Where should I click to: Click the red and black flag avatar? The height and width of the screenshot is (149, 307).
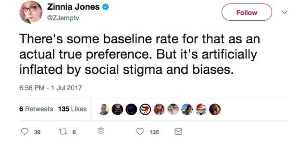point(145,109)
